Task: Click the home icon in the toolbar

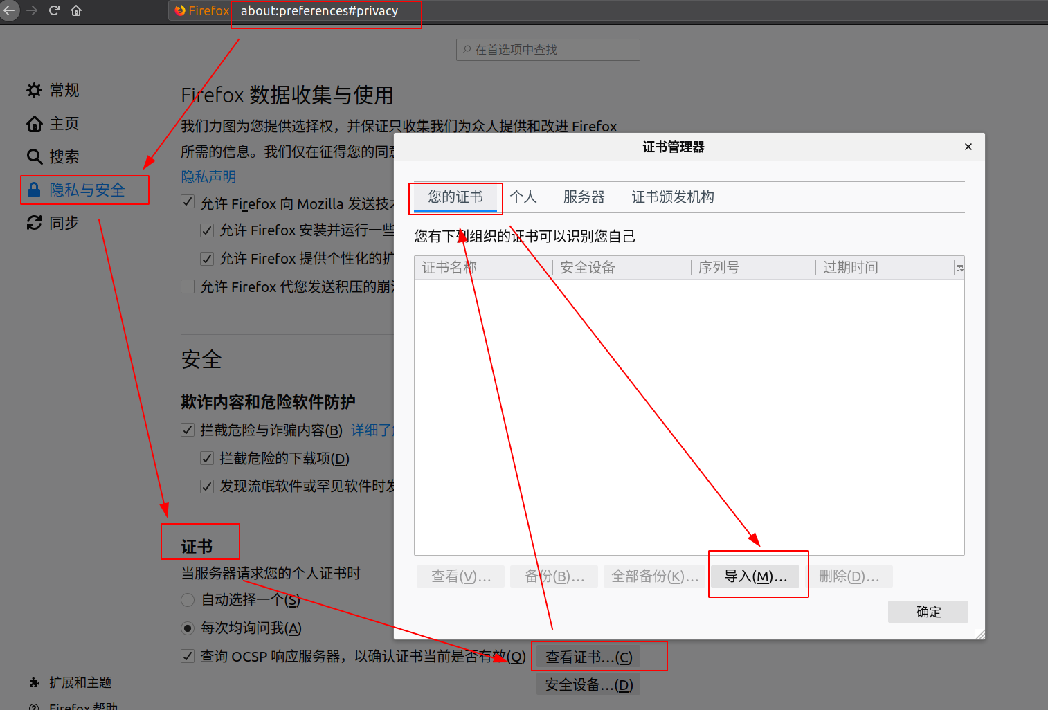Action: [76, 10]
